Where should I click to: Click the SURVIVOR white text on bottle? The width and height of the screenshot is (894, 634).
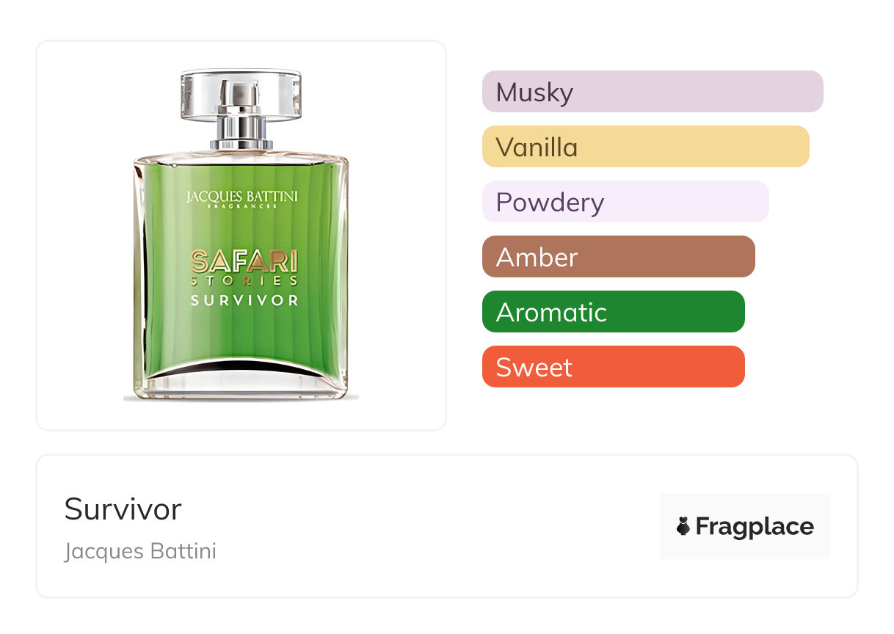(244, 301)
